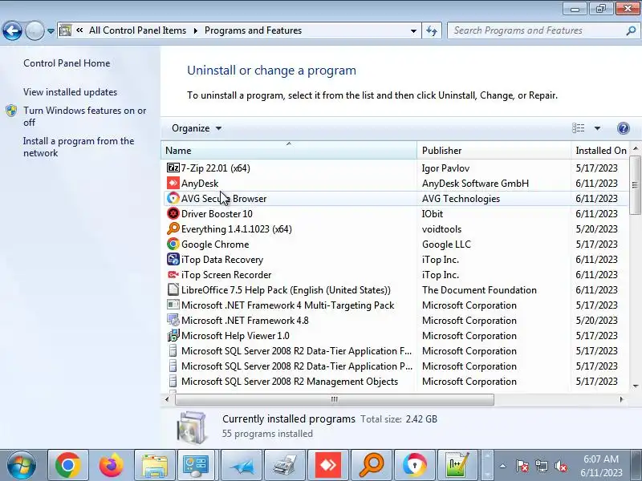642x481 pixels.
Task: Click Programs and Features breadcrumb
Action: pos(253,30)
